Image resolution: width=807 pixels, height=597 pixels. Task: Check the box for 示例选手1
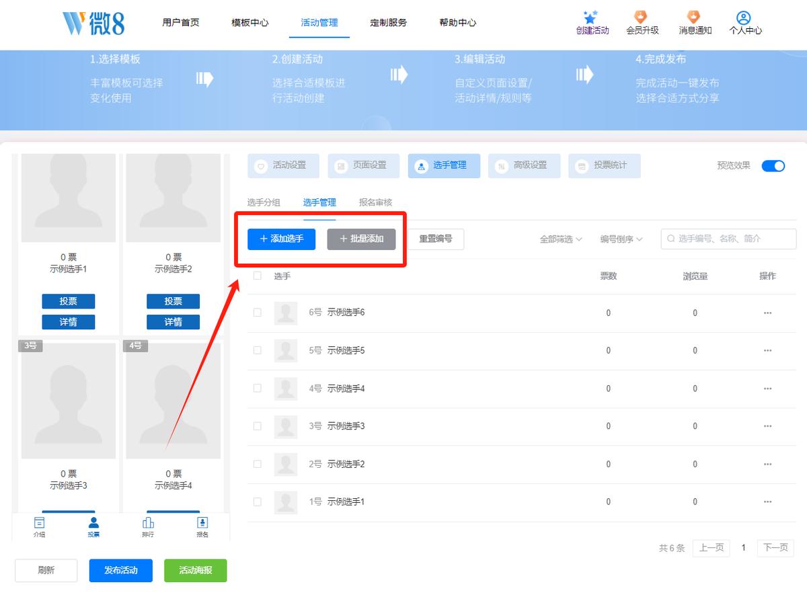[x=258, y=502]
